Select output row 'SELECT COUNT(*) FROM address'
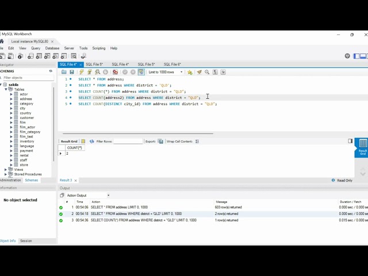 [212, 220]
